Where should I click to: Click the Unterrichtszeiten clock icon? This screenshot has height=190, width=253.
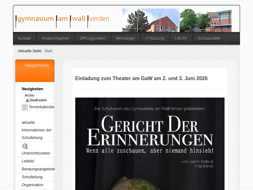coord(25,146)
